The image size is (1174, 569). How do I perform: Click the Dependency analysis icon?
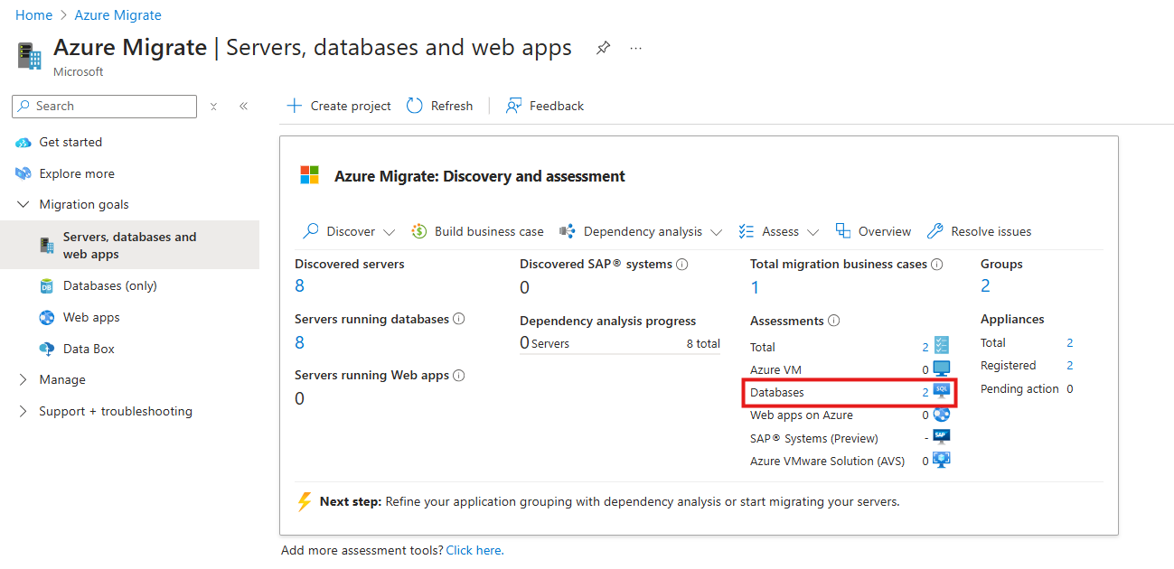click(x=568, y=230)
